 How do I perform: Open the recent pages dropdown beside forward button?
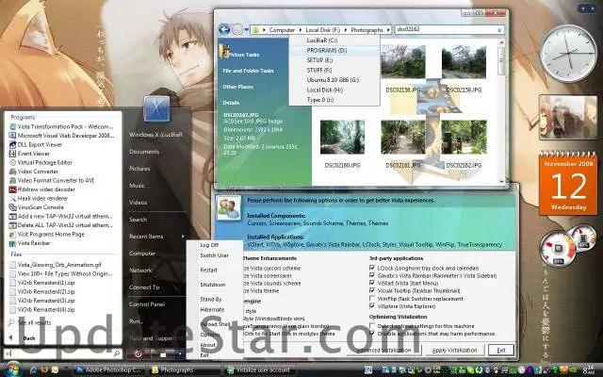[x=247, y=29]
